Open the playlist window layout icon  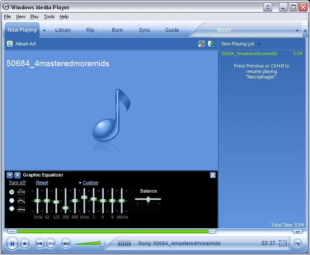202,44
